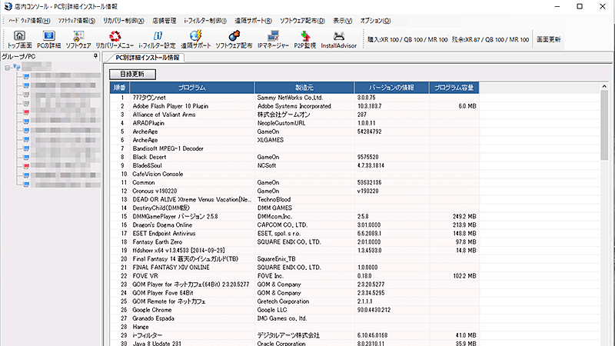Click the 画面更新 button

point(548,40)
